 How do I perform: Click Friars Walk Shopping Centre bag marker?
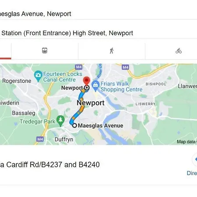pos(95,86)
